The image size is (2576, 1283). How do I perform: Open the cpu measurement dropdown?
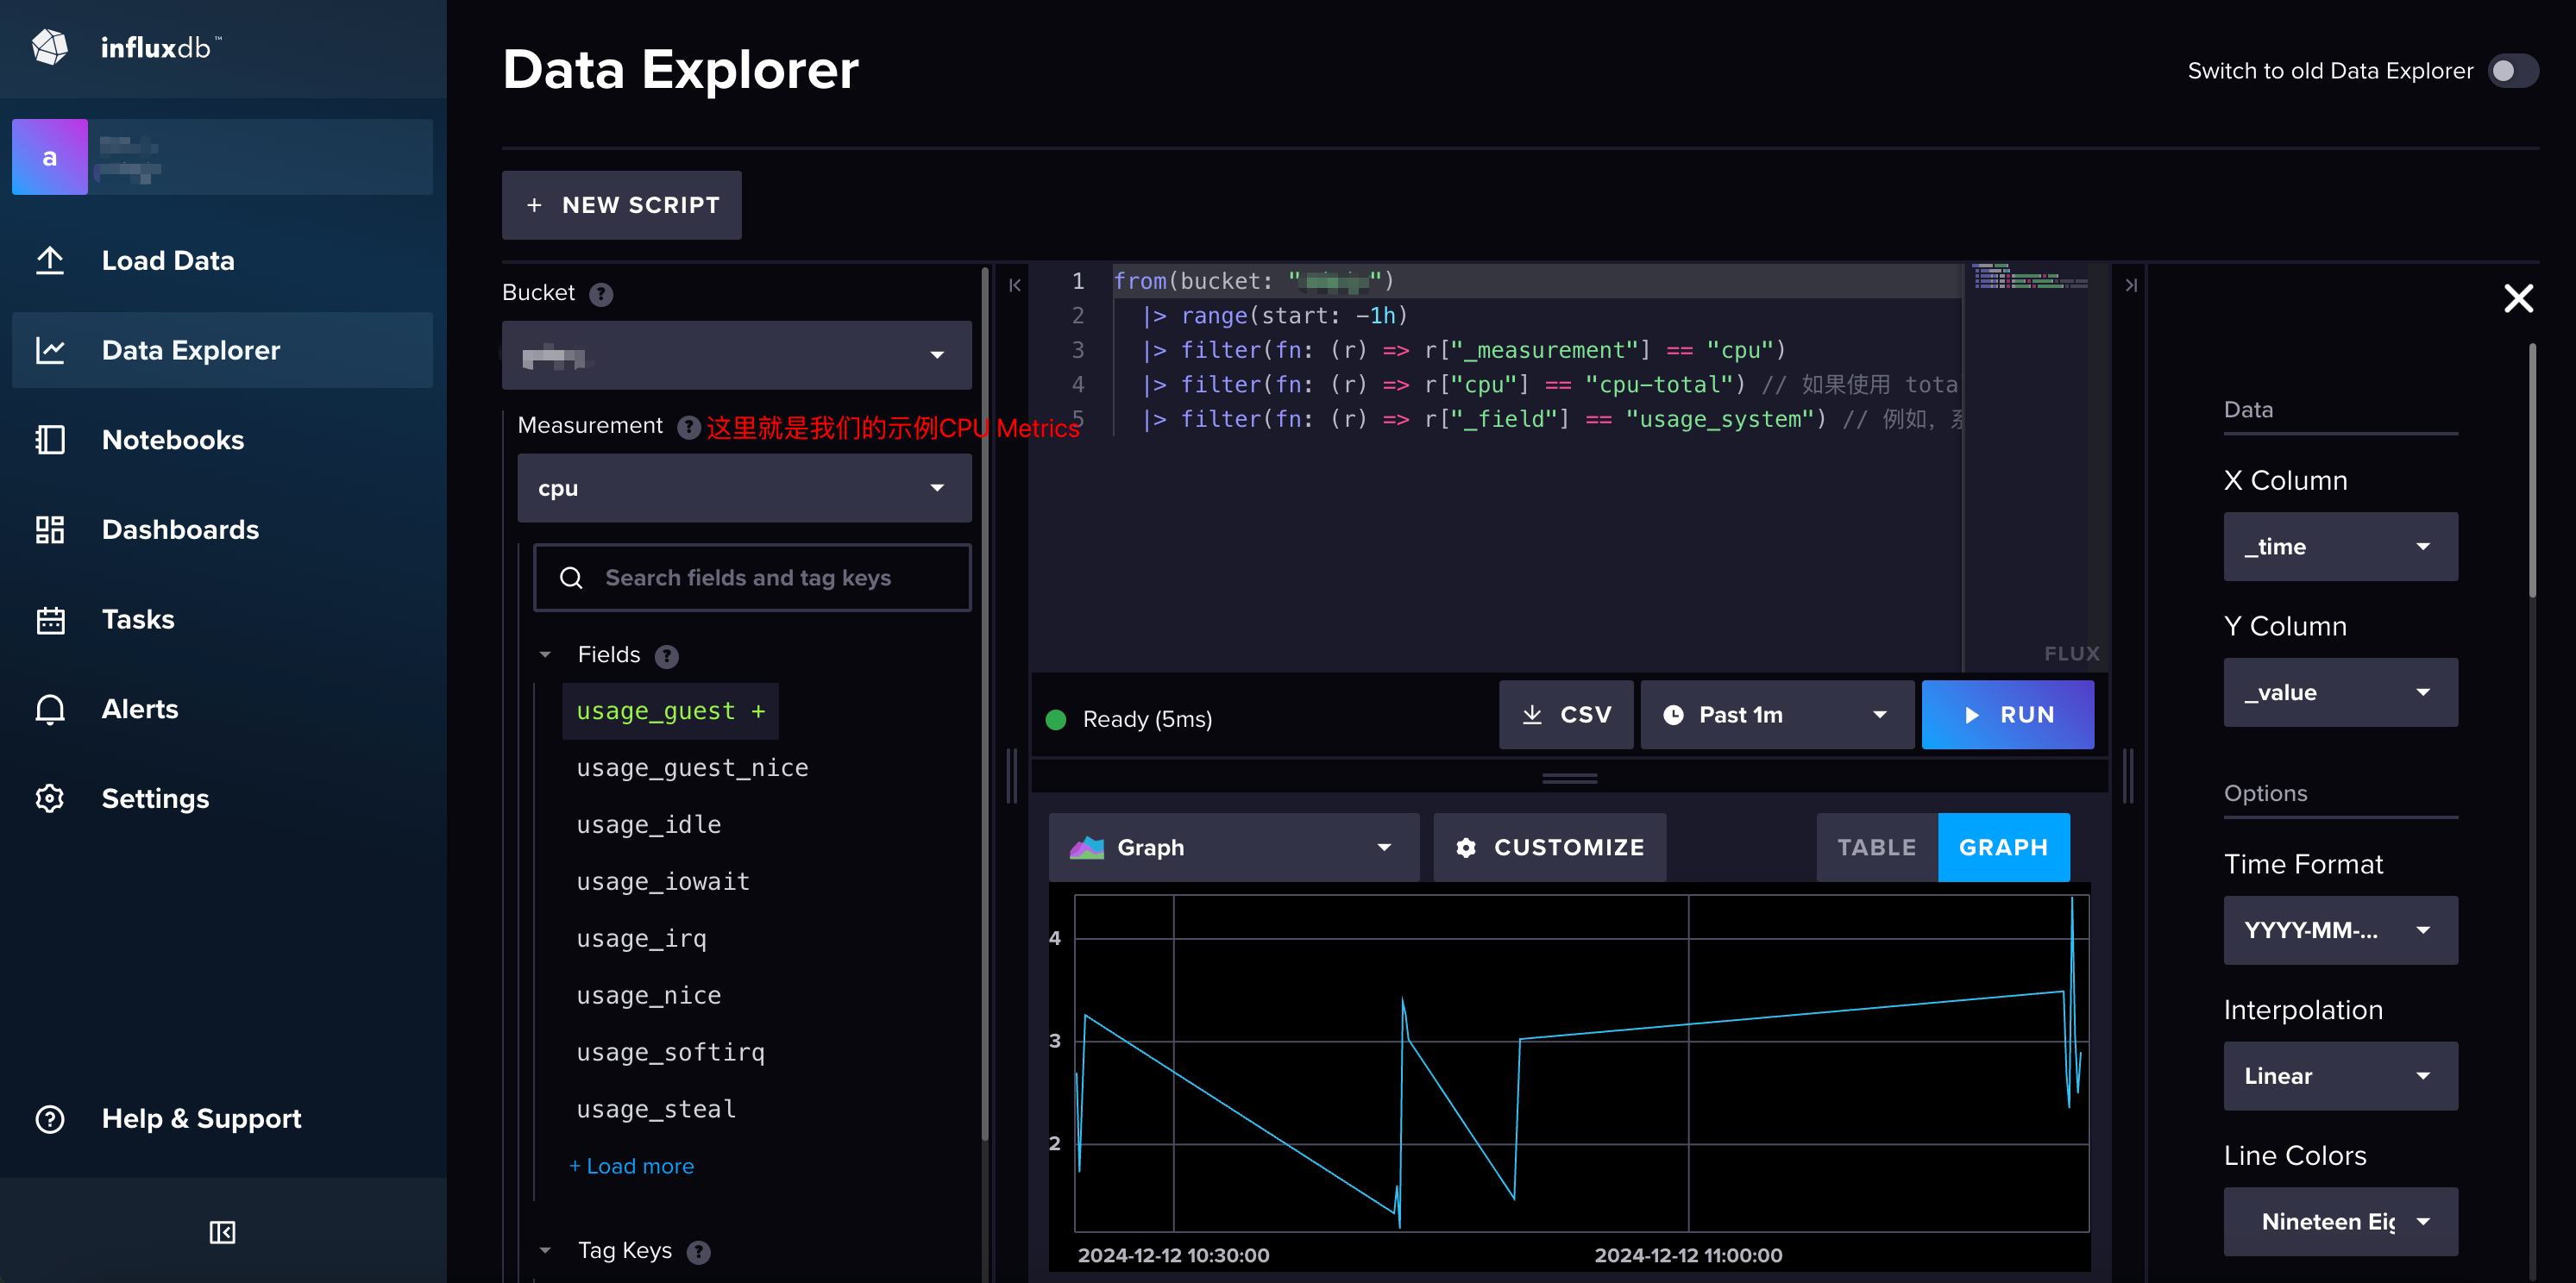[x=743, y=489]
